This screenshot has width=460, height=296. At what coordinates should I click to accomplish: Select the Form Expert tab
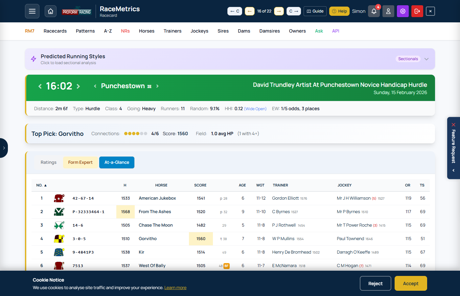click(x=80, y=162)
